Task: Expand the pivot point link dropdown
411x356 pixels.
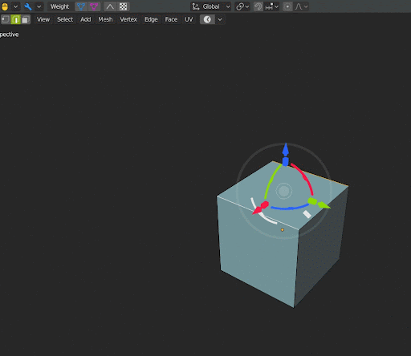Action: point(242,6)
